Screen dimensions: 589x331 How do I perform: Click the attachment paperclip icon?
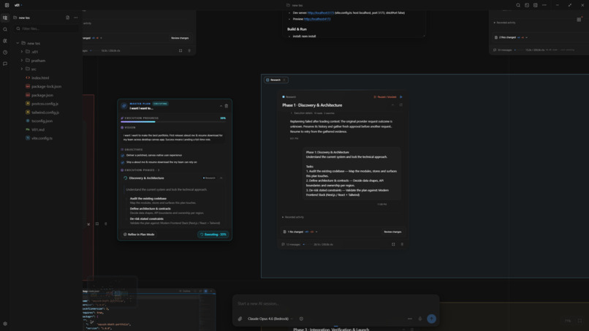[x=240, y=319]
